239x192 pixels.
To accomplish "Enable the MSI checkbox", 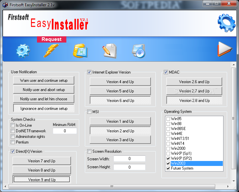I will pyautogui.click(x=89, y=112).
